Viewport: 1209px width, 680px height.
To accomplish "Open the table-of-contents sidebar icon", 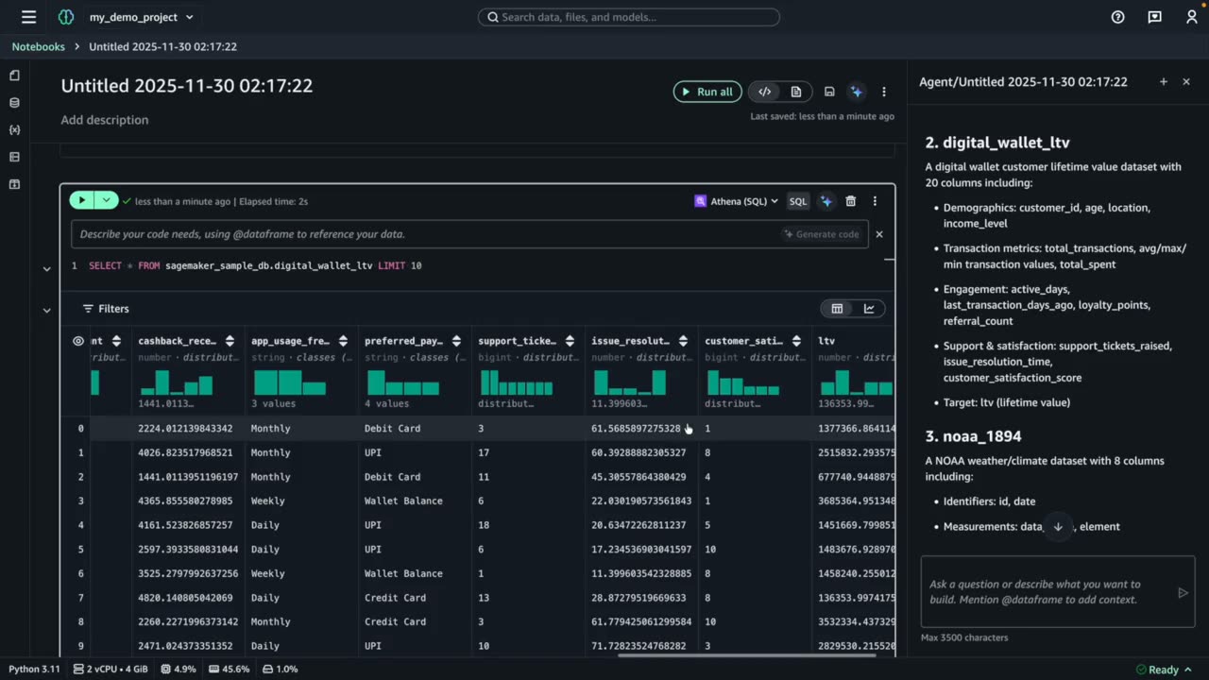I will tap(14, 157).
